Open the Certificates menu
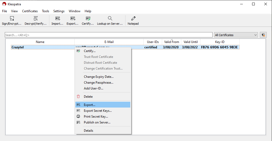The width and height of the screenshot is (272, 141). click(30, 11)
